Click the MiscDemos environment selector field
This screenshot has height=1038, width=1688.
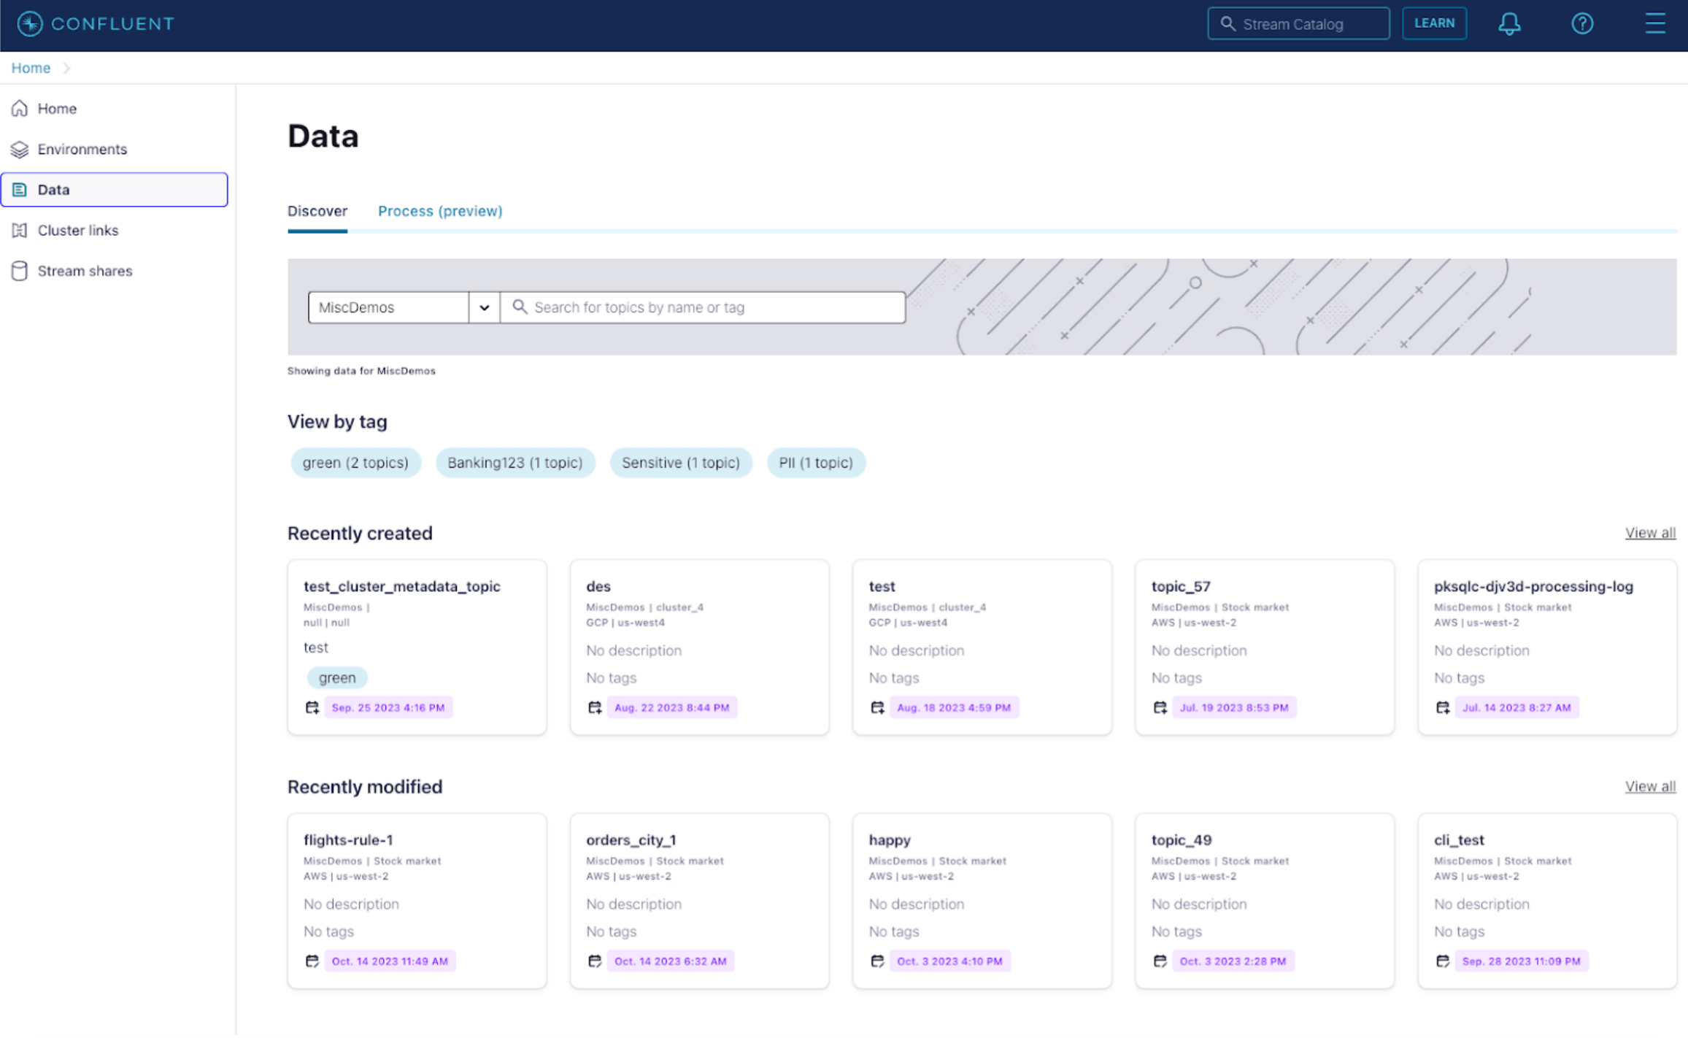[x=388, y=307]
